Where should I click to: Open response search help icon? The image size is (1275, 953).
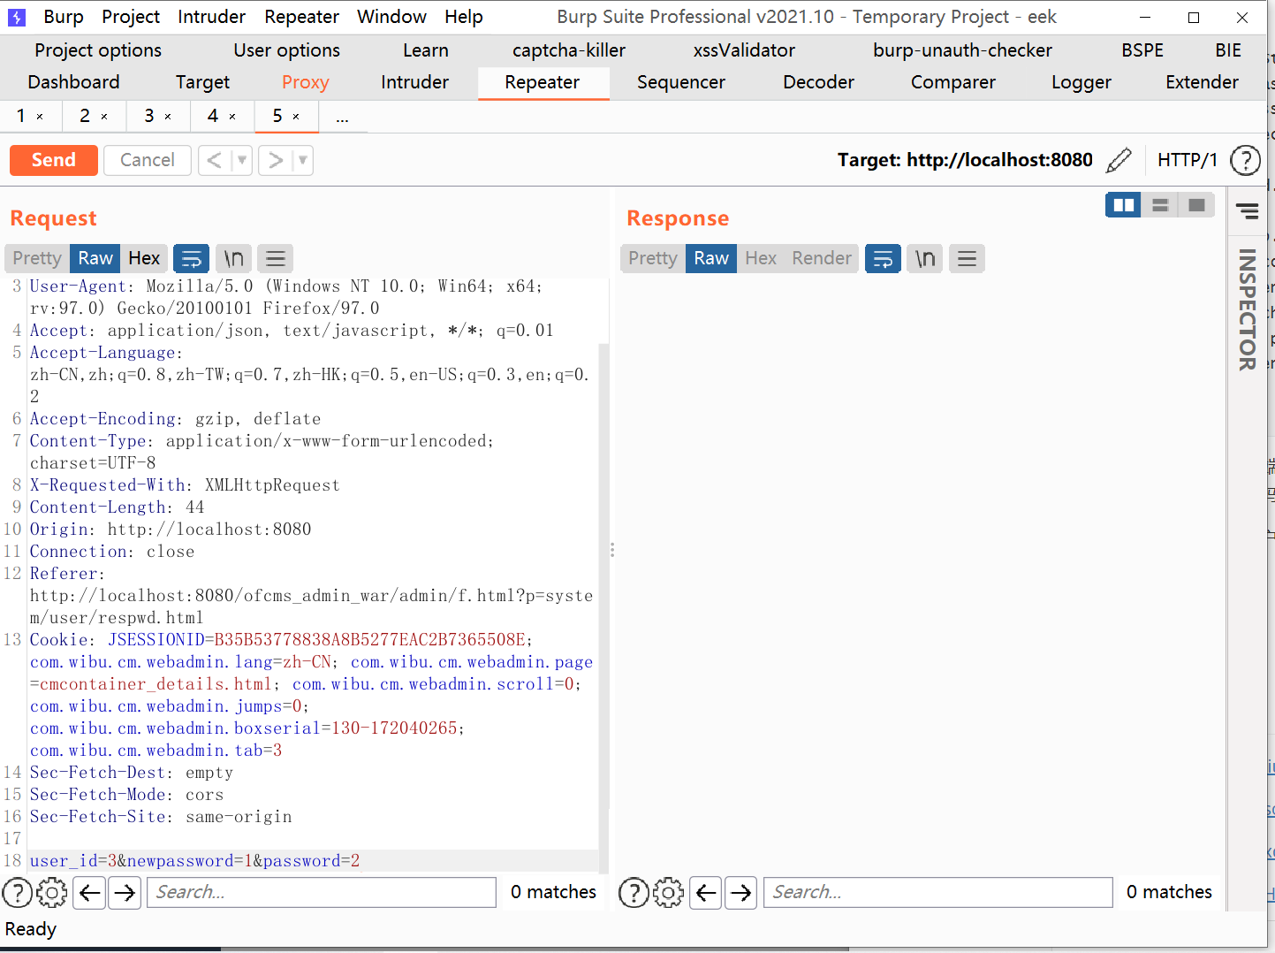pos(634,893)
